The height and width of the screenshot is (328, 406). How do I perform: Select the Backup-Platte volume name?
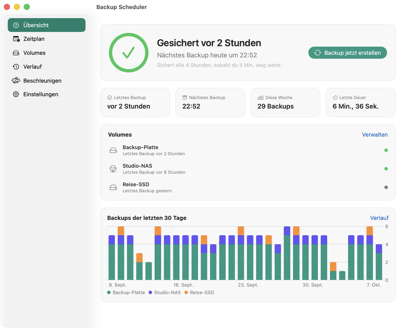click(140, 147)
